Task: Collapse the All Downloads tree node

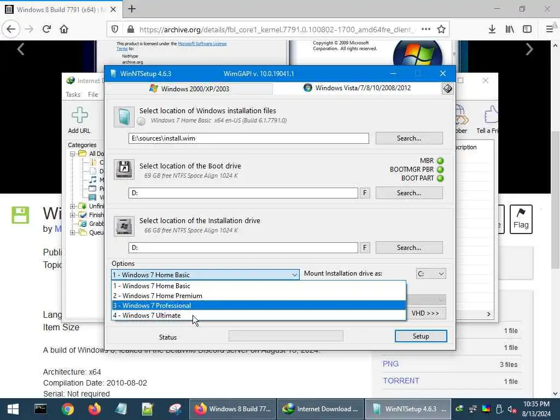Action: click(x=73, y=154)
